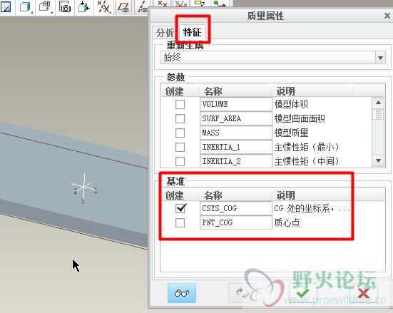Image resolution: width=393 pixels, height=313 pixels.
Task: Open the 重新生成 dropdown showing 始终
Action: coord(272,58)
